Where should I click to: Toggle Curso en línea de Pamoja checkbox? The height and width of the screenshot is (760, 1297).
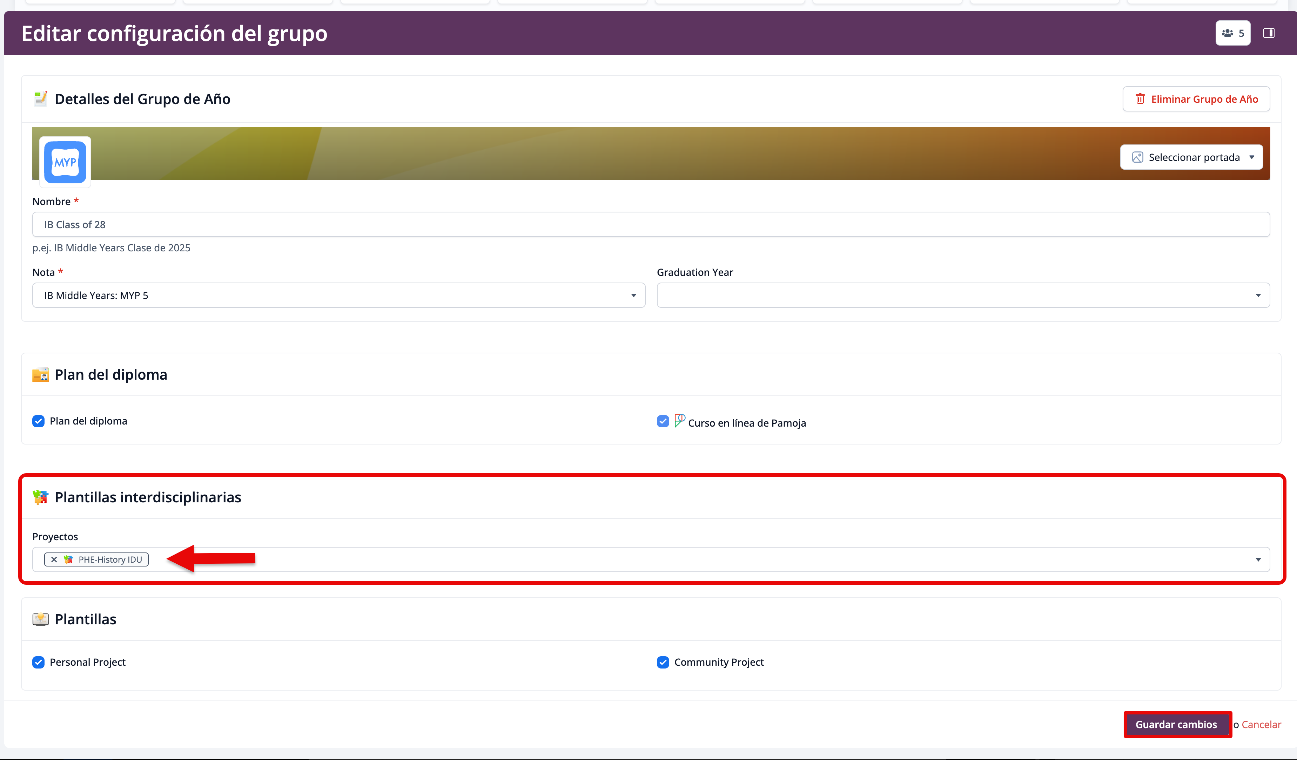click(x=663, y=421)
